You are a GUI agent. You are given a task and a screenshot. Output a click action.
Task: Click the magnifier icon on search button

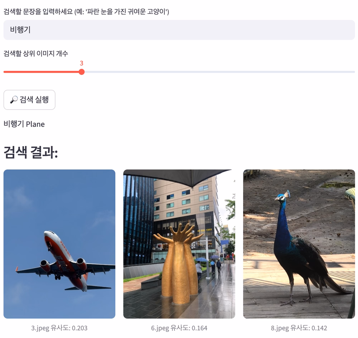pyautogui.click(x=14, y=100)
